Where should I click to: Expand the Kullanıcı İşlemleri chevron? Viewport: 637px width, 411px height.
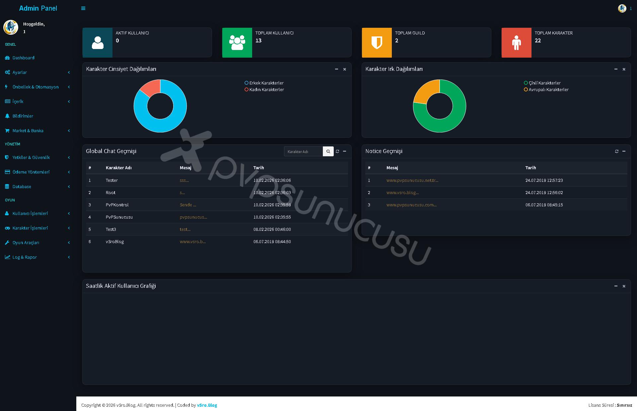(x=69, y=214)
